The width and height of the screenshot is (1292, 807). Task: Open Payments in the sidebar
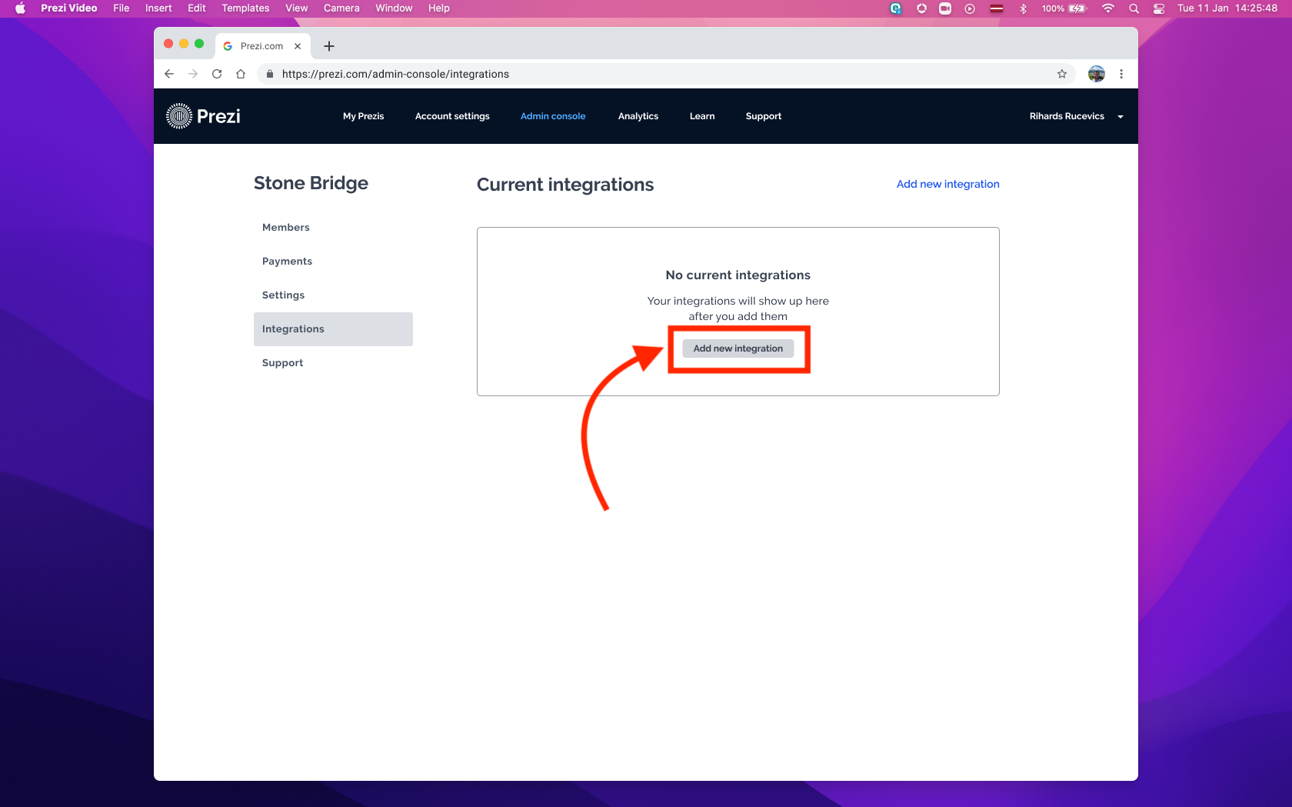point(287,262)
